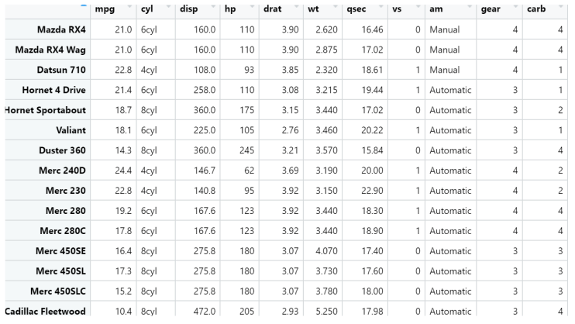This screenshot has width=575, height=324.
Task: Open the wt column dropdown arrow
Action: point(336,7)
